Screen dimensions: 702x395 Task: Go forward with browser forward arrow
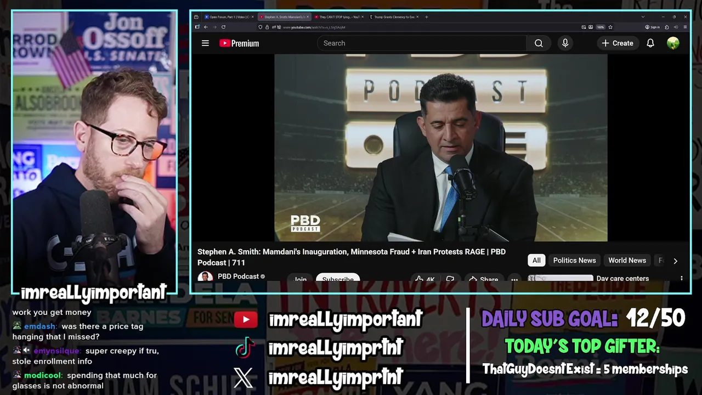coord(215,27)
